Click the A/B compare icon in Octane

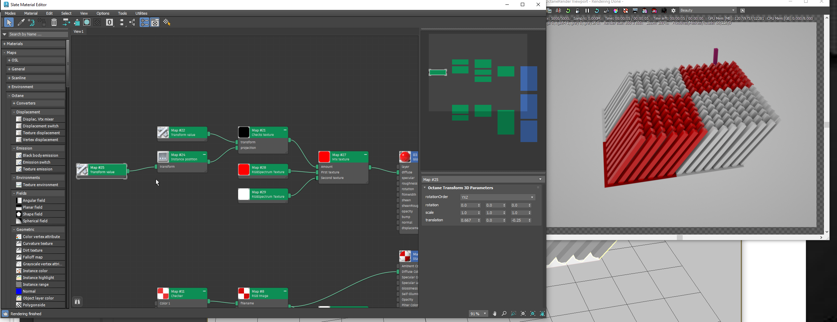pos(558,11)
